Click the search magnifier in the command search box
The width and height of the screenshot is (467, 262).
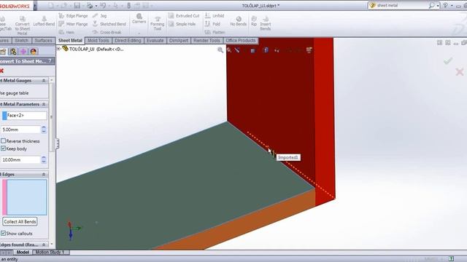(x=431, y=5)
